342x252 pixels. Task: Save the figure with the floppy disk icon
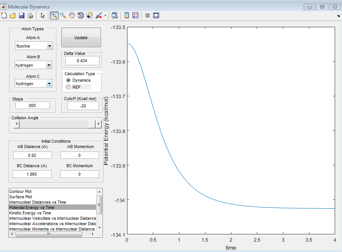pyautogui.click(x=21, y=15)
